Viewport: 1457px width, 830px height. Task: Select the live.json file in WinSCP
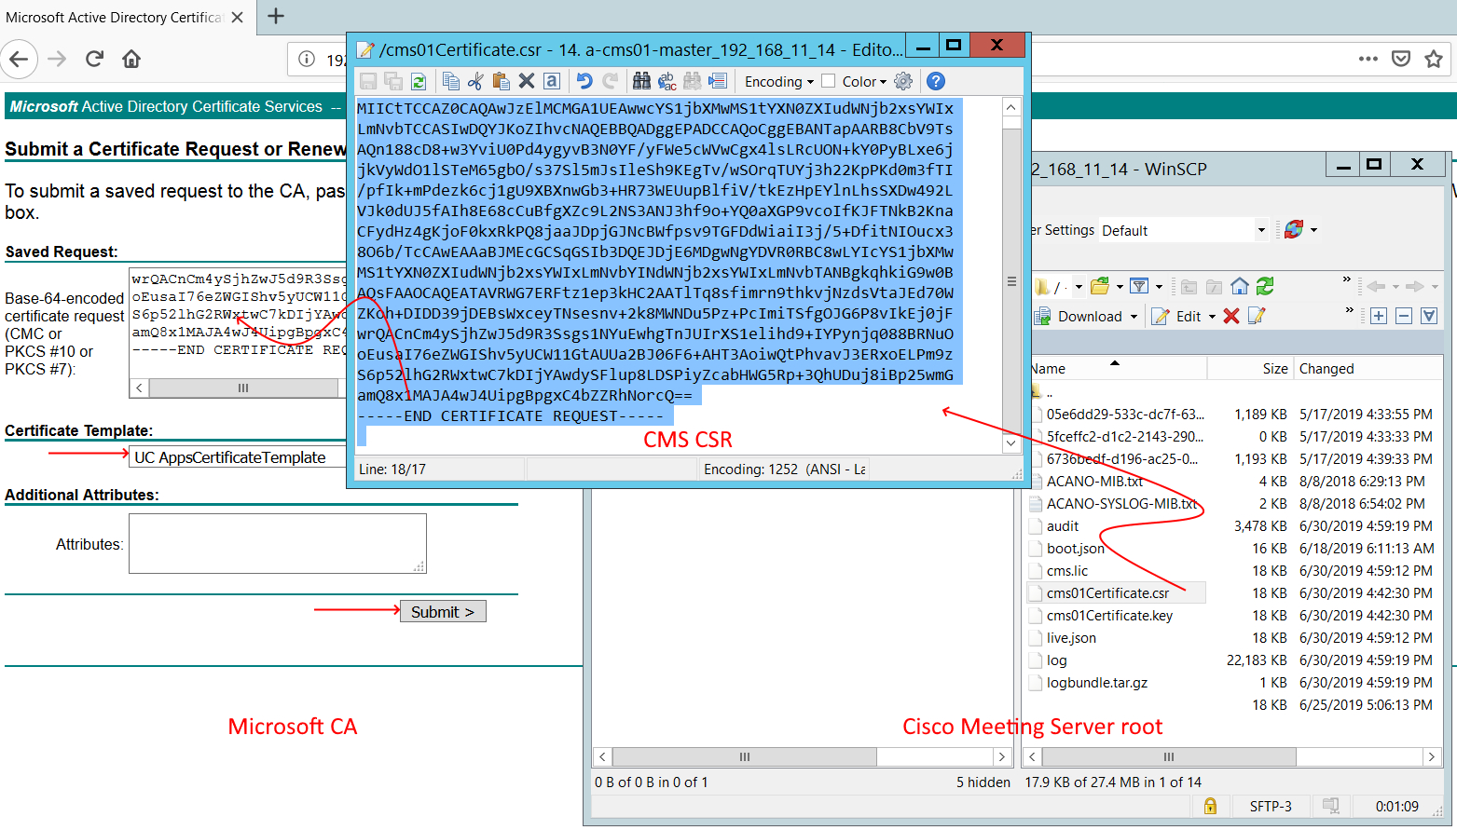pos(1071,637)
